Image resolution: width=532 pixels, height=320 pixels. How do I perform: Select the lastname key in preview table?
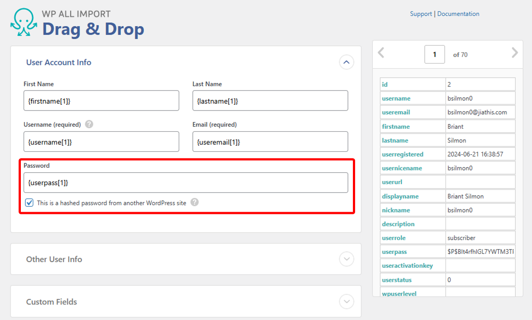395,140
